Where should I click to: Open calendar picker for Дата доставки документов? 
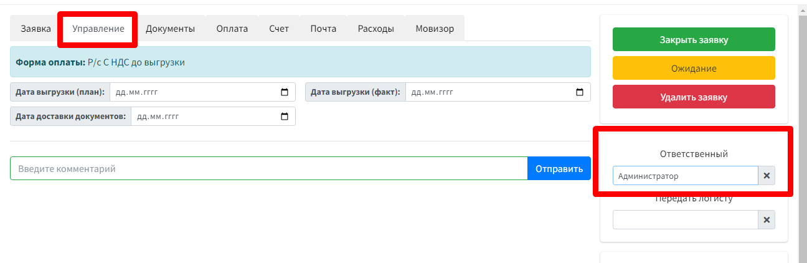tap(285, 116)
